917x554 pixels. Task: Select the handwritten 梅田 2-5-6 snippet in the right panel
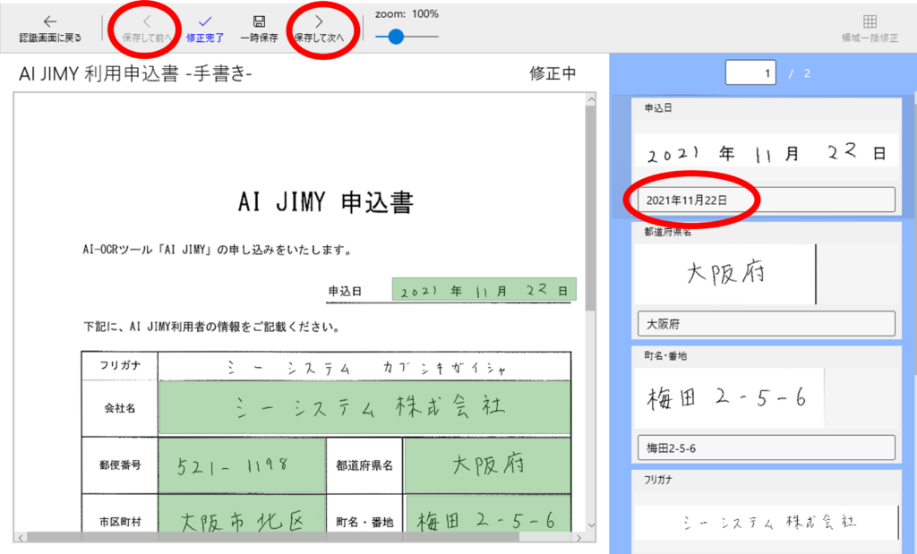pos(729,398)
